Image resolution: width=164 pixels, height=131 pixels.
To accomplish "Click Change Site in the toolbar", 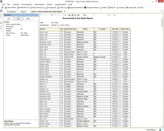I will (x=131, y=7).
